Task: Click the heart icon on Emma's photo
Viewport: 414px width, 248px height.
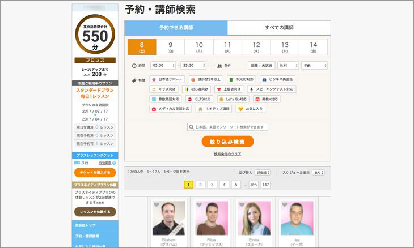Action: coord(240,205)
